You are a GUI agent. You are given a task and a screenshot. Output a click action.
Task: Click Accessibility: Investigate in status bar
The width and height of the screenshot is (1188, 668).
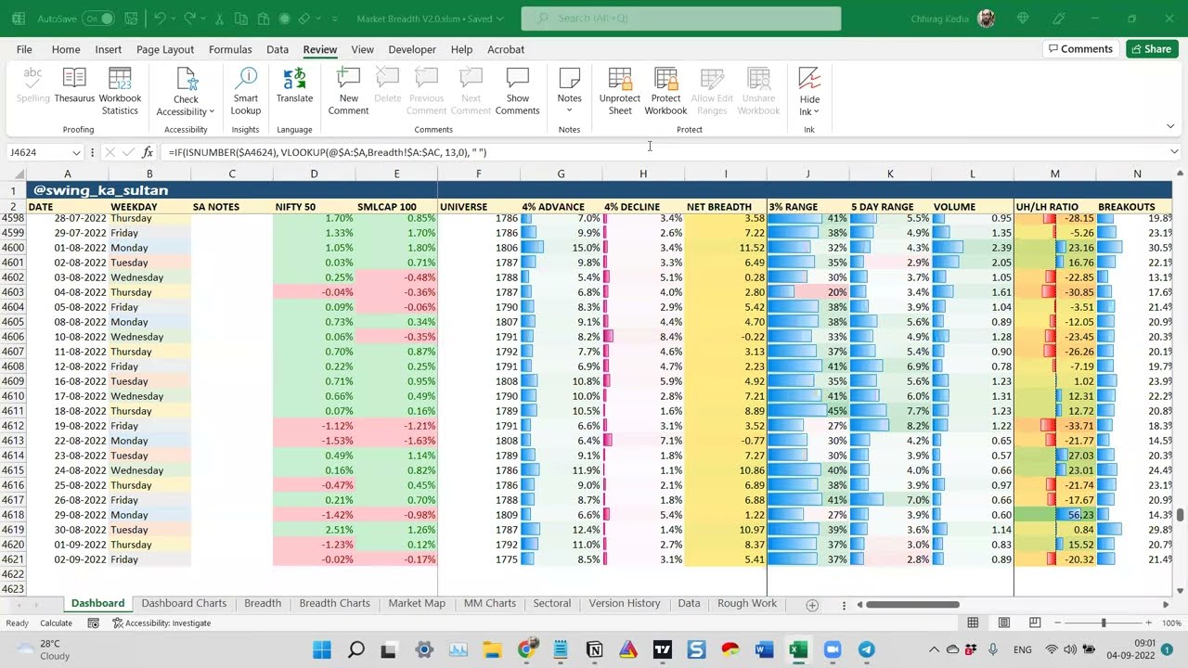tap(161, 623)
